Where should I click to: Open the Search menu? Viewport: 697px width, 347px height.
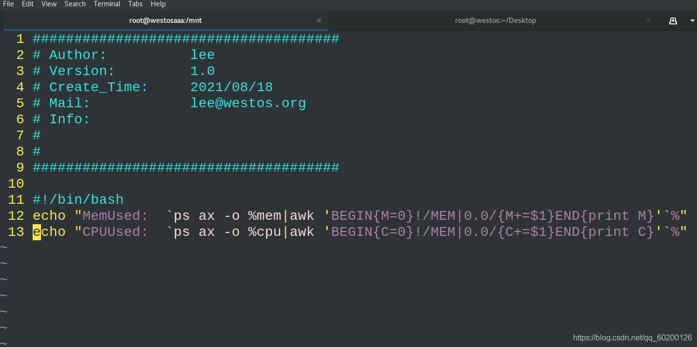pyautogui.click(x=75, y=4)
